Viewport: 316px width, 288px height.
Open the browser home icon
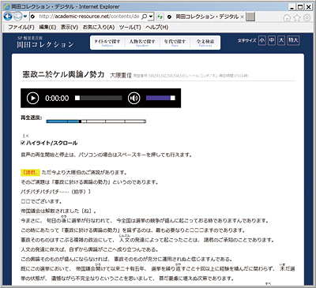pos(287,17)
